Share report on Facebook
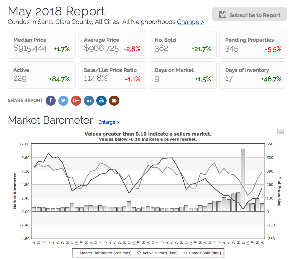The image size is (289, 259). 51,101
